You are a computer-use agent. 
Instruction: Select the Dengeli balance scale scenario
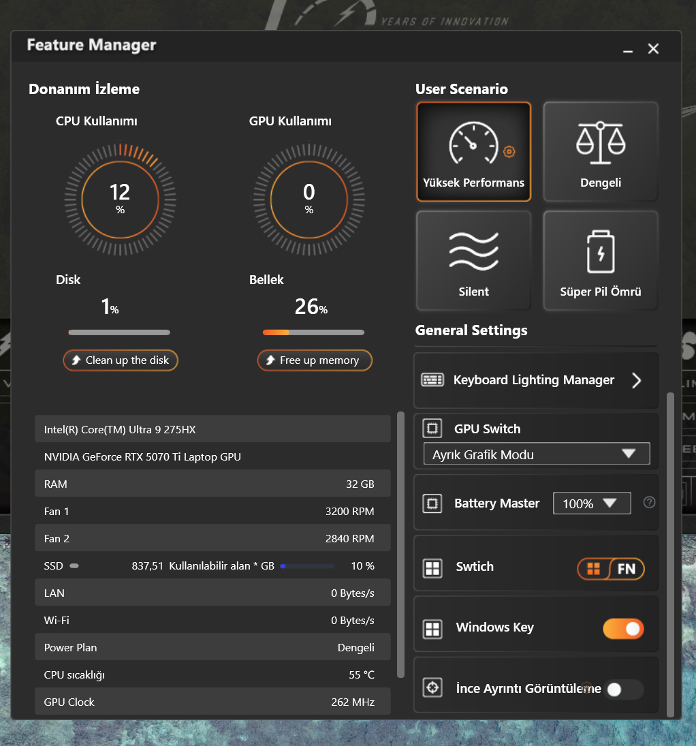601,151
